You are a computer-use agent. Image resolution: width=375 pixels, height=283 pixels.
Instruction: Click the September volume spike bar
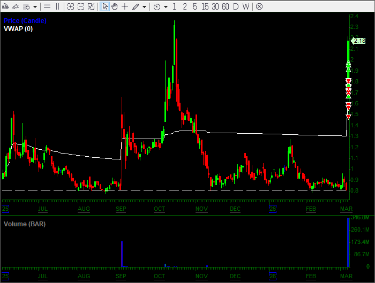coord(122,254)
